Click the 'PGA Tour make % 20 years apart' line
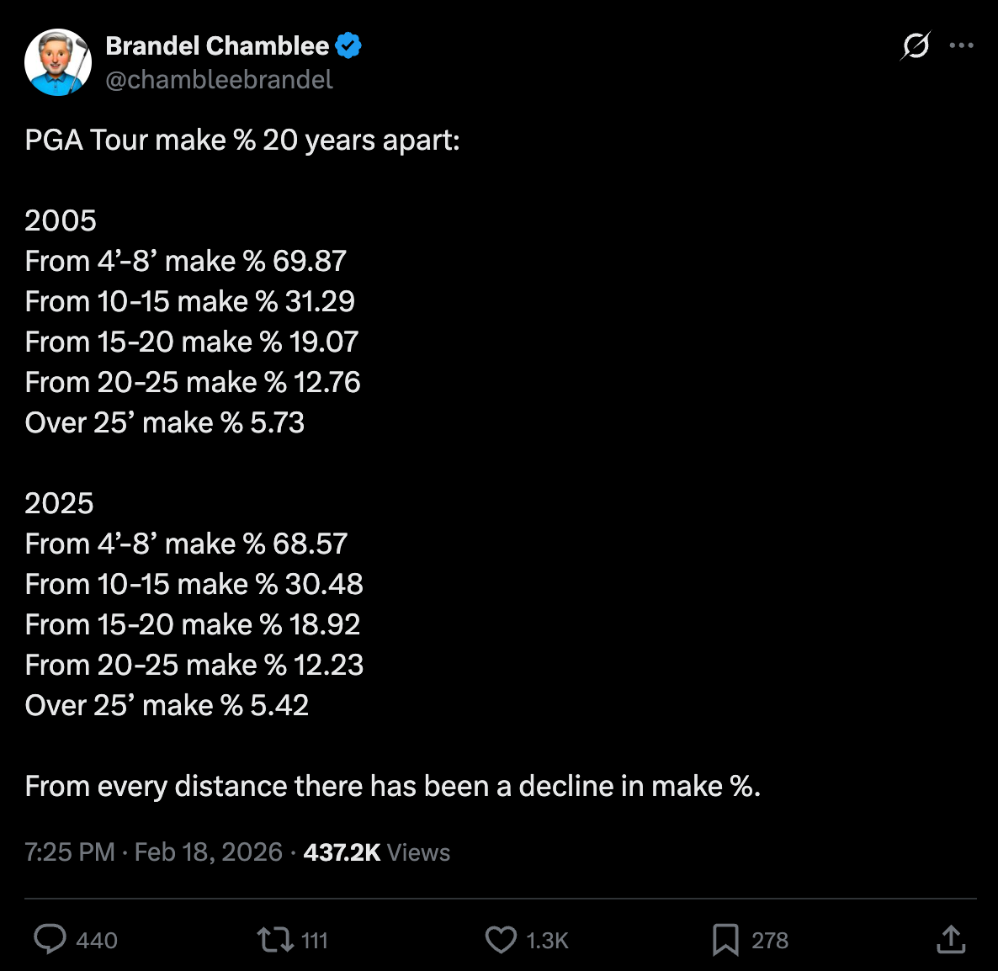998x971 pixels. point(242,140)
